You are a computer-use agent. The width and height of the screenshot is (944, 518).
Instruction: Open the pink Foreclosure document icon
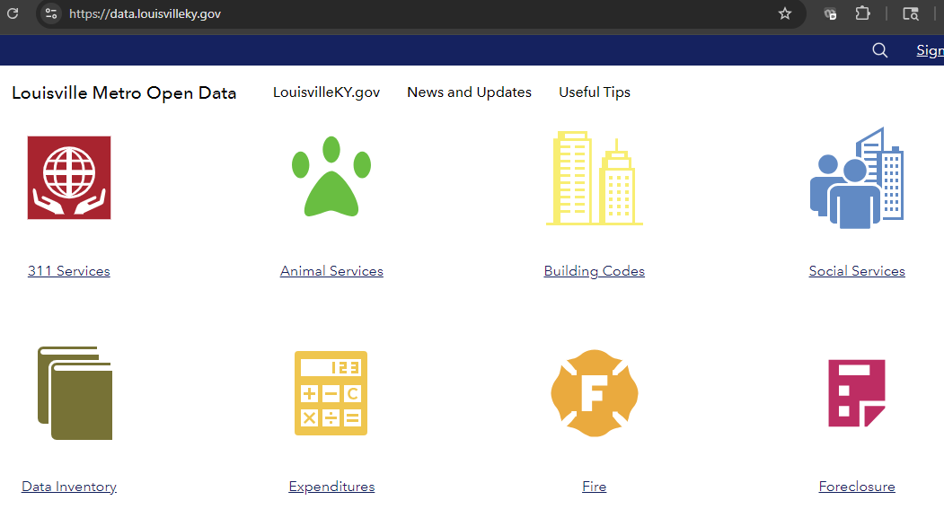[x=856, y=393]
